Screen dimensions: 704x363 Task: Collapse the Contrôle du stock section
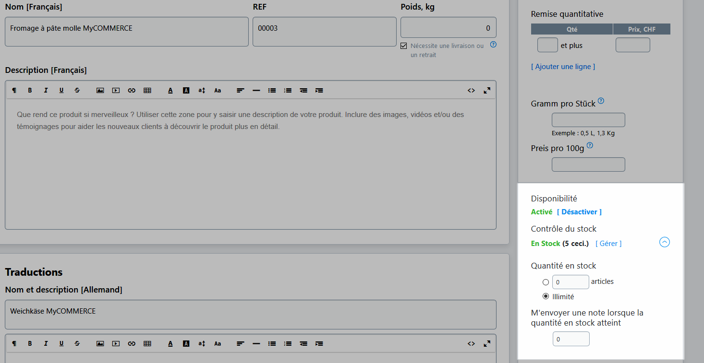tap(665, 242)
